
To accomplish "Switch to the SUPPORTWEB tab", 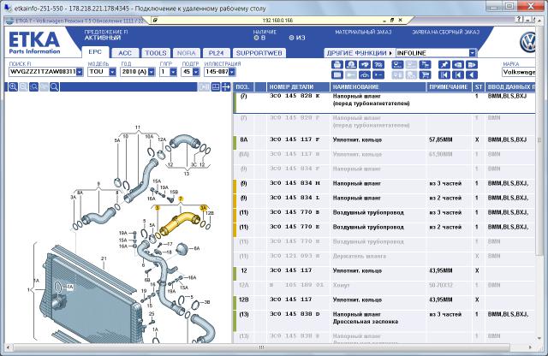I will pyautogui.click(x=259, y=53).
